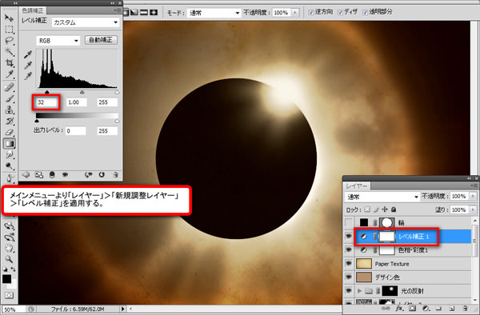Create new group folder icon
Screen dimensions: 480x315
[438, 309]
